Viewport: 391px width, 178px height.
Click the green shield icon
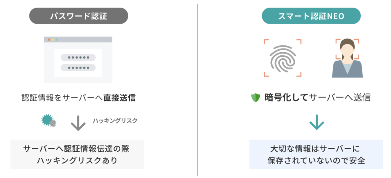[x=255, y=98]
